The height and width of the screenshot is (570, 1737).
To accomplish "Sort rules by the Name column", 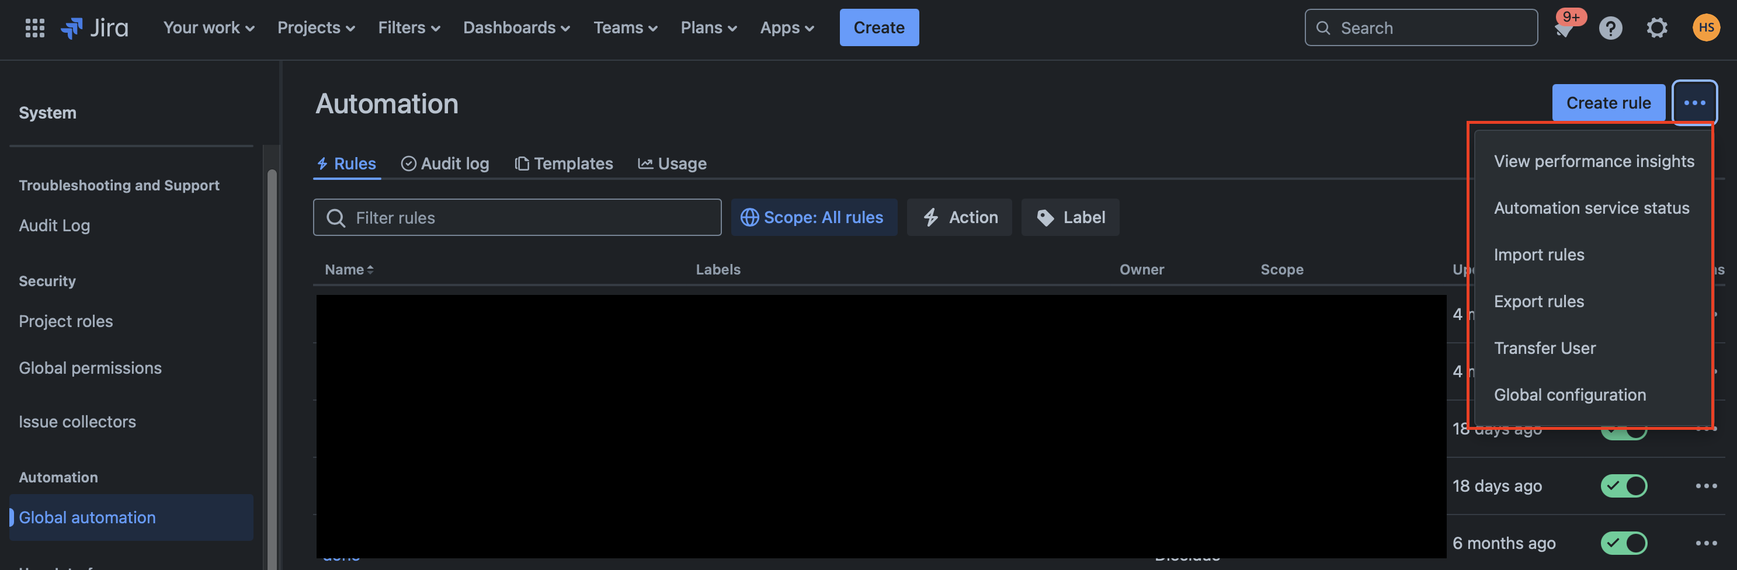I will point(349,270).
